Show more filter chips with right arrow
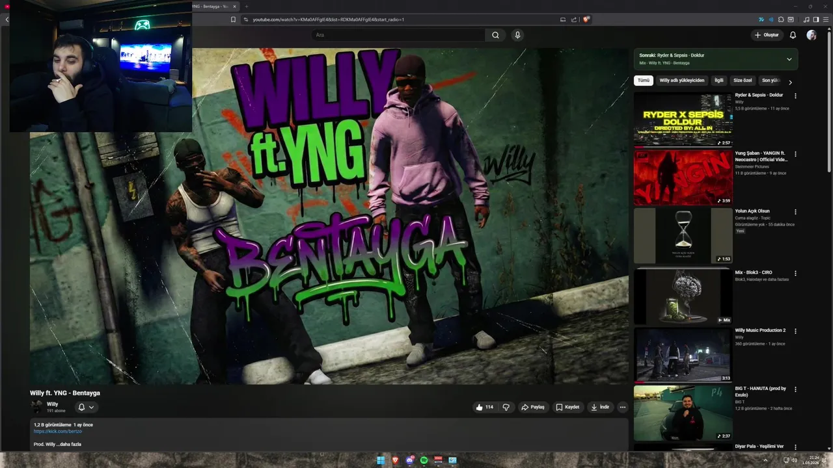 [790, 82]
